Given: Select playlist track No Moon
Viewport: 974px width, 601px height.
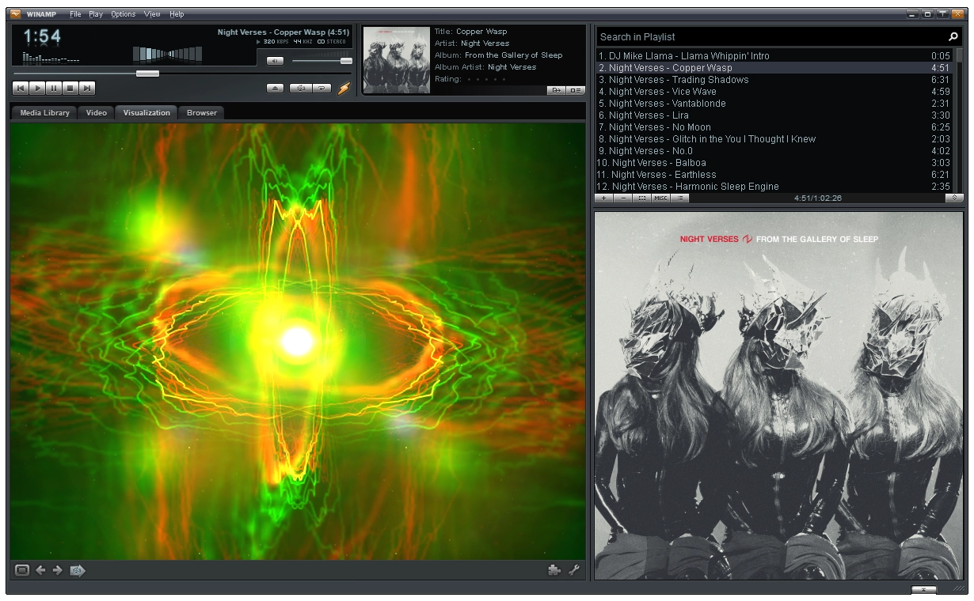Looking at the screenshot, I should point(774,127).
